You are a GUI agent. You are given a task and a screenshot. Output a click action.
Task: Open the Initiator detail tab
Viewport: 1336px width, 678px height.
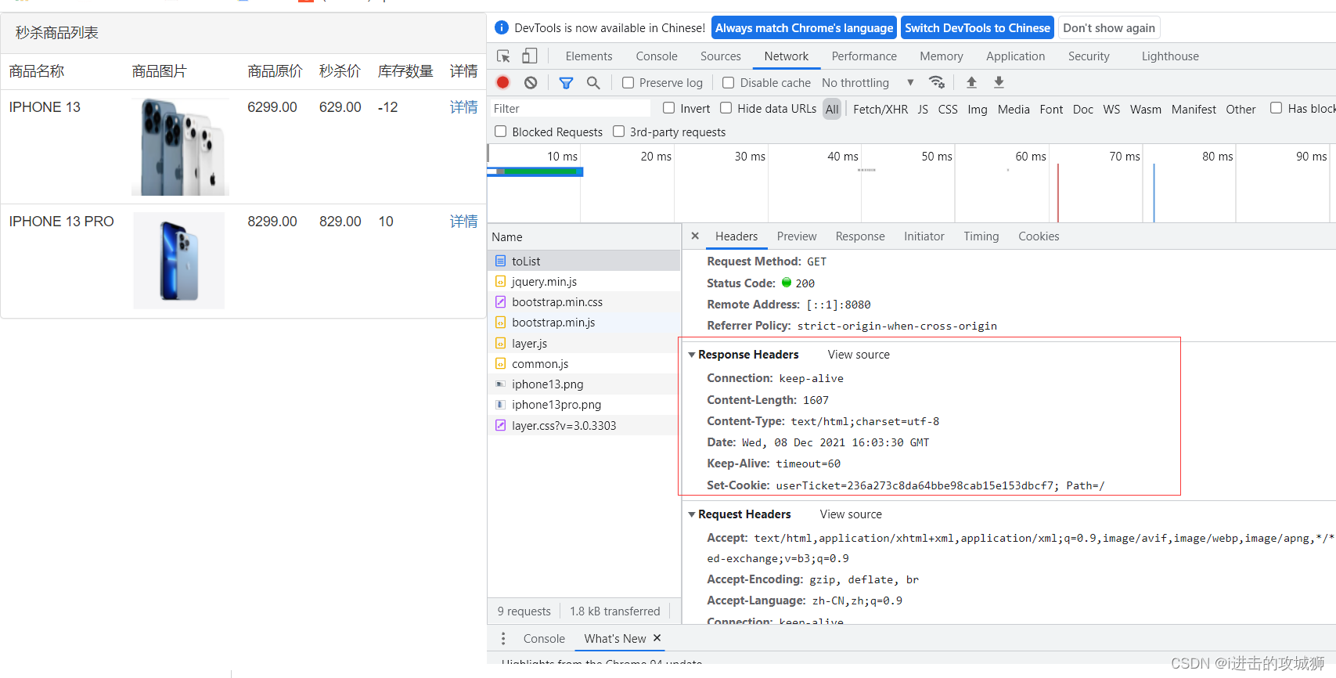tap(924, 236)
